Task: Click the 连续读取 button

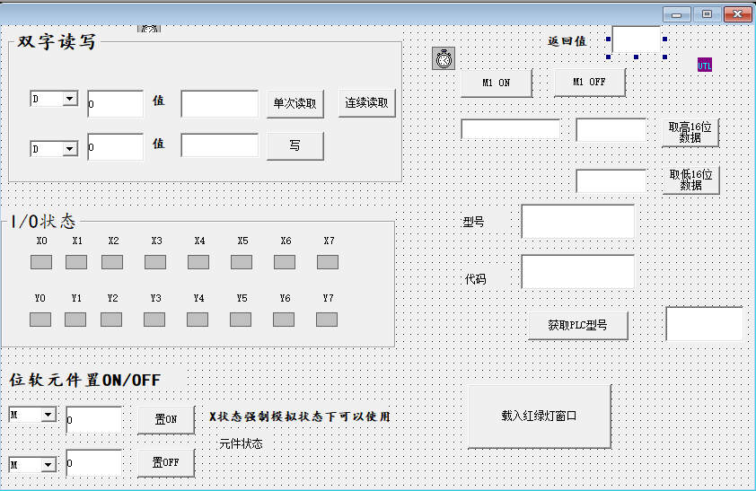Action: click(367, 103)
